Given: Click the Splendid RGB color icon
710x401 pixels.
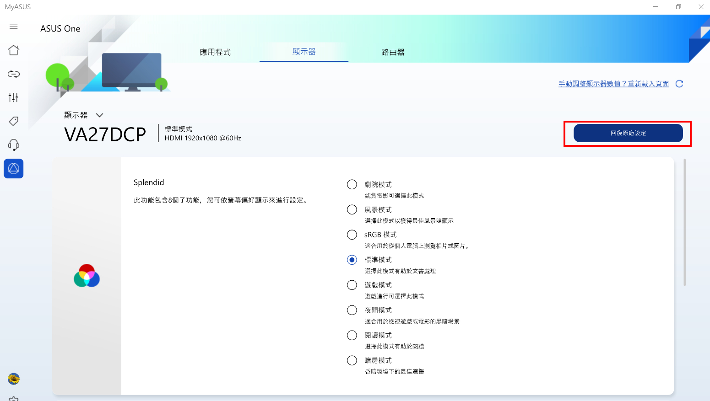Looking at the screenshot, I should 87,276.
